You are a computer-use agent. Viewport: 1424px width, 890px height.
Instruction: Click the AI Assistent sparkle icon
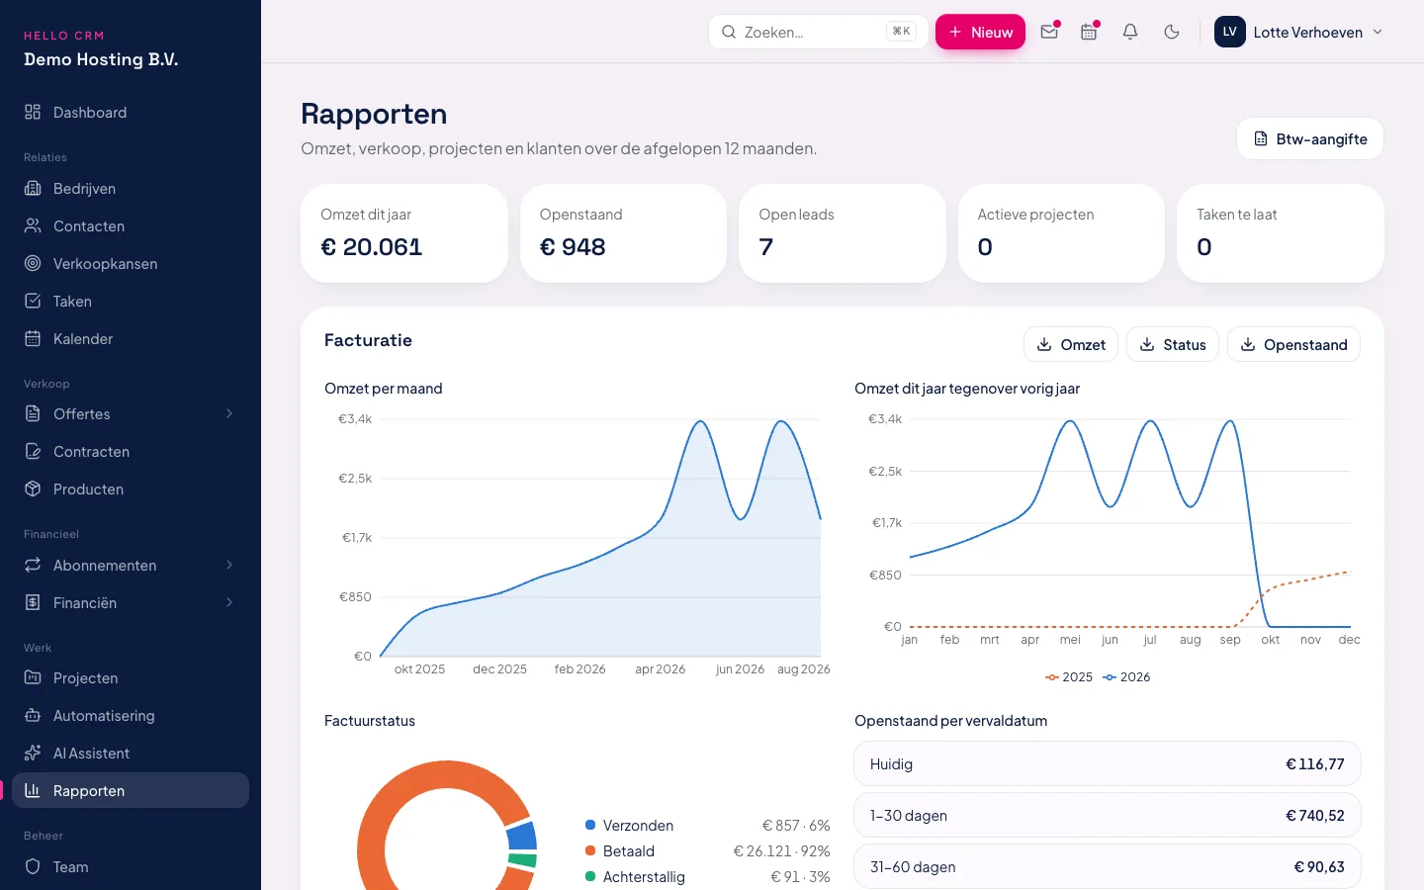(33, 753)
